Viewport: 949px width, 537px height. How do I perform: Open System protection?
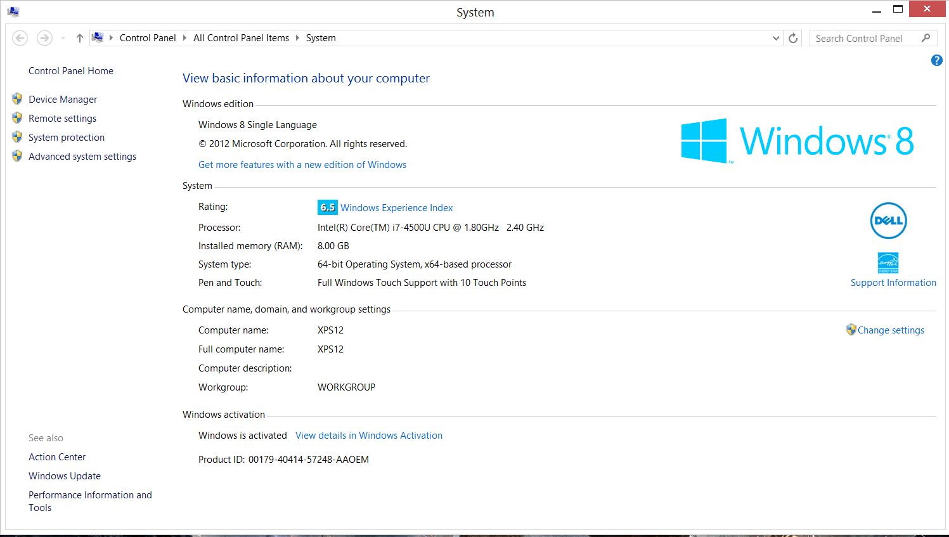(67, 138)
